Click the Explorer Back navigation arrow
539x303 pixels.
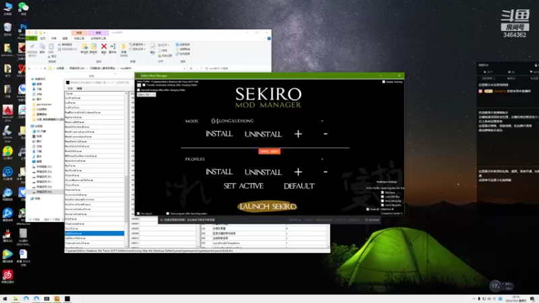point(30,69)
